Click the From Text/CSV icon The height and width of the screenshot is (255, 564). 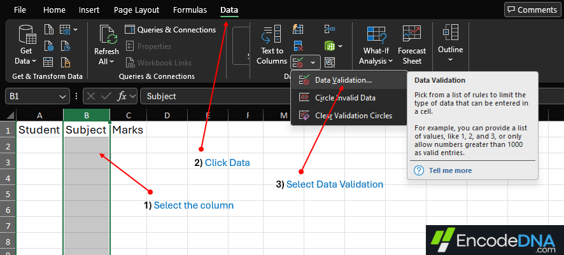pyautogui.click(x=49, y=29)
